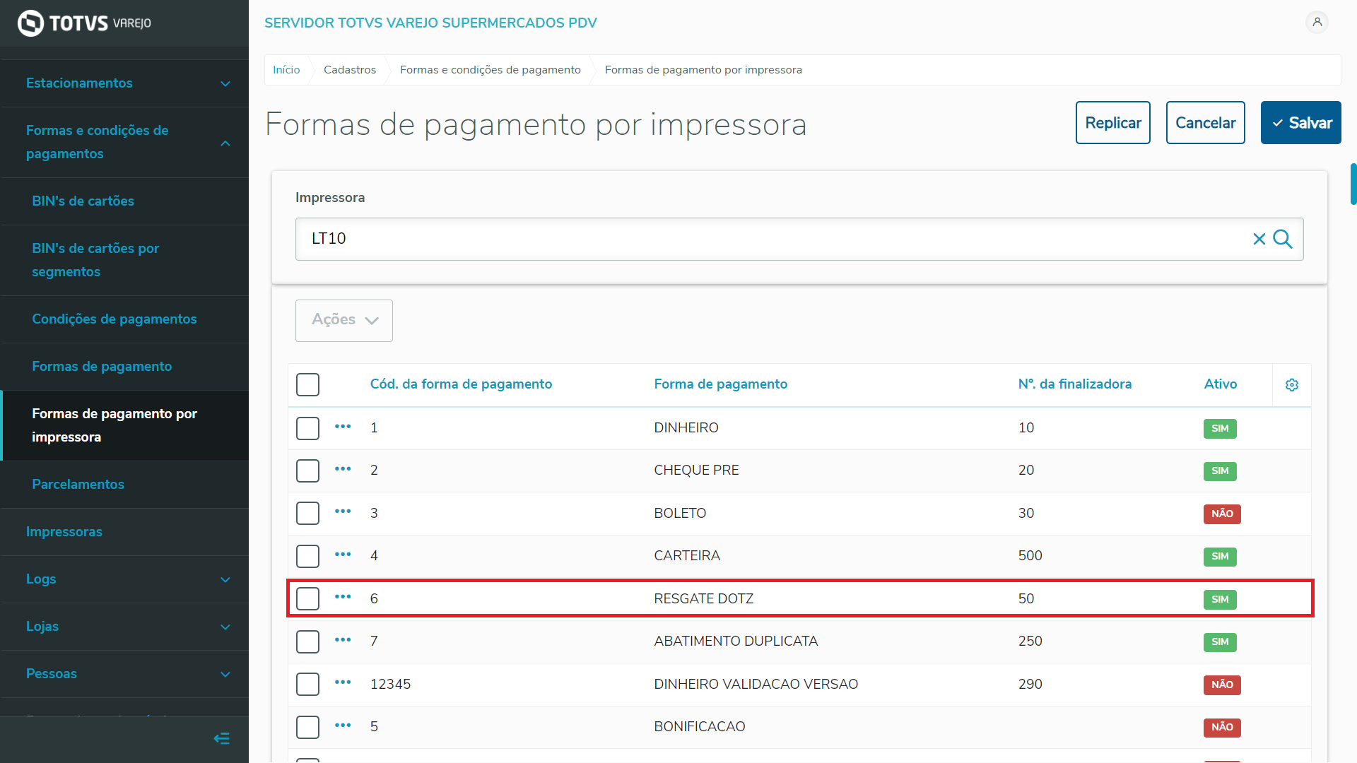Click the Replicar button
This screenshot has width=1357, height=763.
pos(1112,123)
